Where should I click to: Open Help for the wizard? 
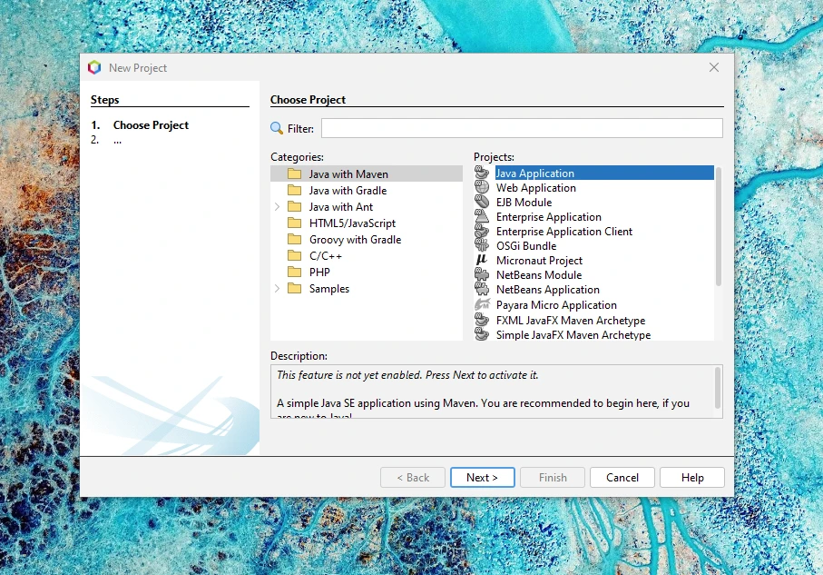(x=692, y=477)
